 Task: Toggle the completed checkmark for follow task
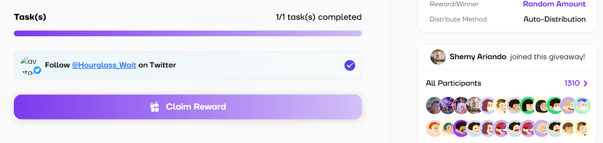pyautogui.click(x=350, y=65)
